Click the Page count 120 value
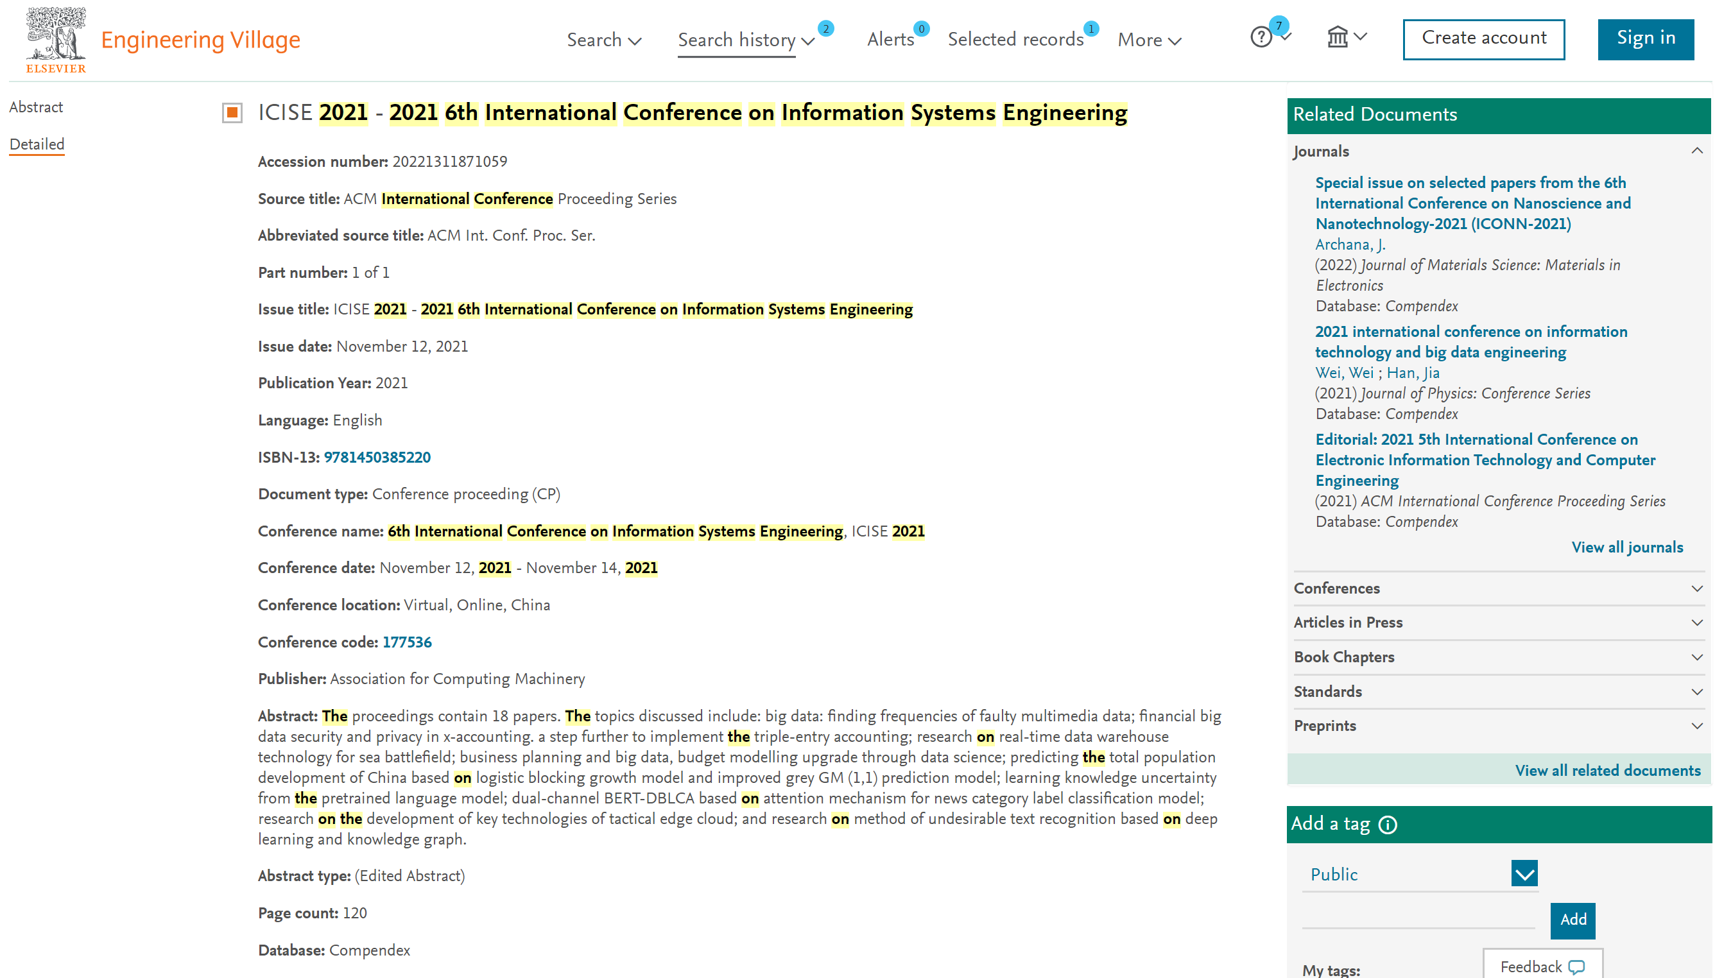Image resolution: width=1715 pixels, height=978 pixels. [x=355, y=914]
